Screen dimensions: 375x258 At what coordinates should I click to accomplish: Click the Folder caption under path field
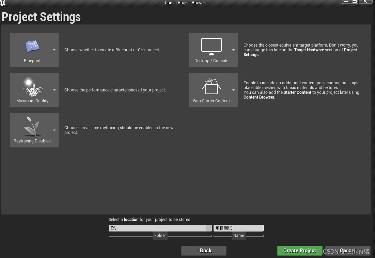pyautogui.click(x=160, y=235)
